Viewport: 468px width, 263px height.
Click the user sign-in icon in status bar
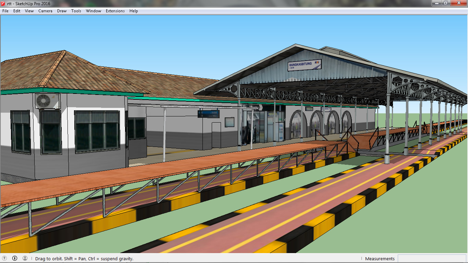point(25,258)
